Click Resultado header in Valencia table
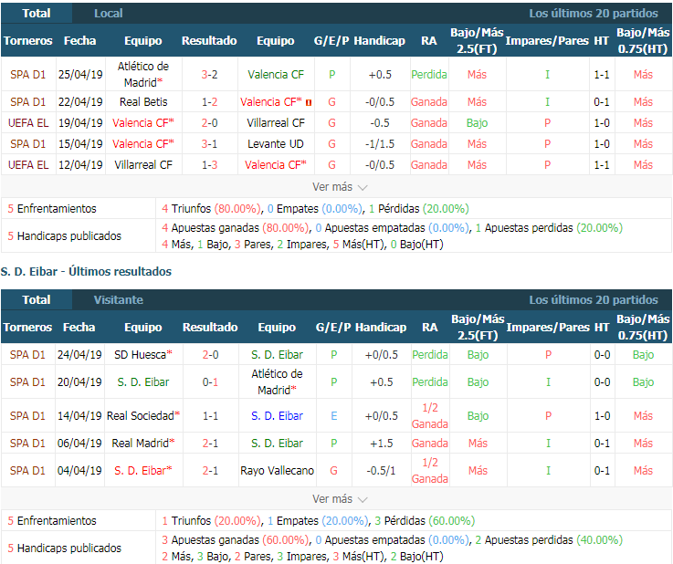The height and width of the screenshot is (564, 673). tap(209, 41)
